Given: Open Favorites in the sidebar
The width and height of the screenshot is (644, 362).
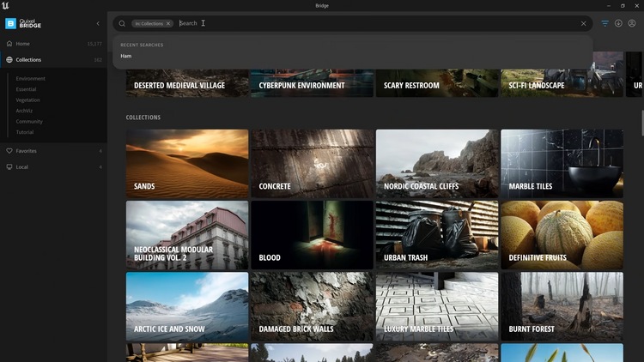Looking at the screenshot, I should (53, 151).
